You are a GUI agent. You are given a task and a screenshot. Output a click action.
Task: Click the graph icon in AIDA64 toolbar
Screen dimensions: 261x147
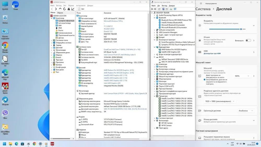[73, 9]
